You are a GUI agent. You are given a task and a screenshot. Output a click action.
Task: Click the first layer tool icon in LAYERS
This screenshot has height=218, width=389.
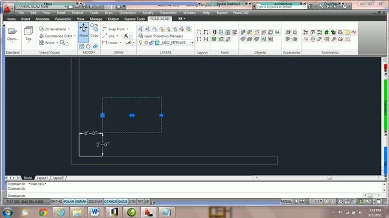(x=140, y=29)
